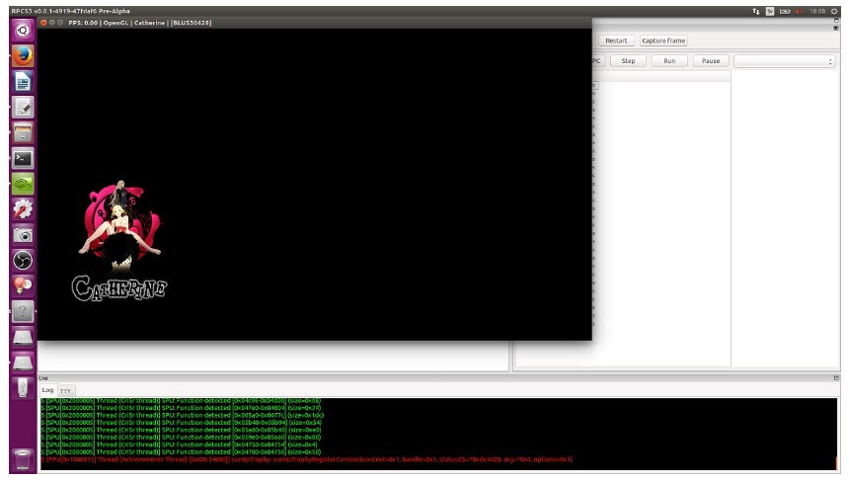Open the text editor dock icon
The height and width of the screenshot is (480, 849).
click(x=23, y=108)
